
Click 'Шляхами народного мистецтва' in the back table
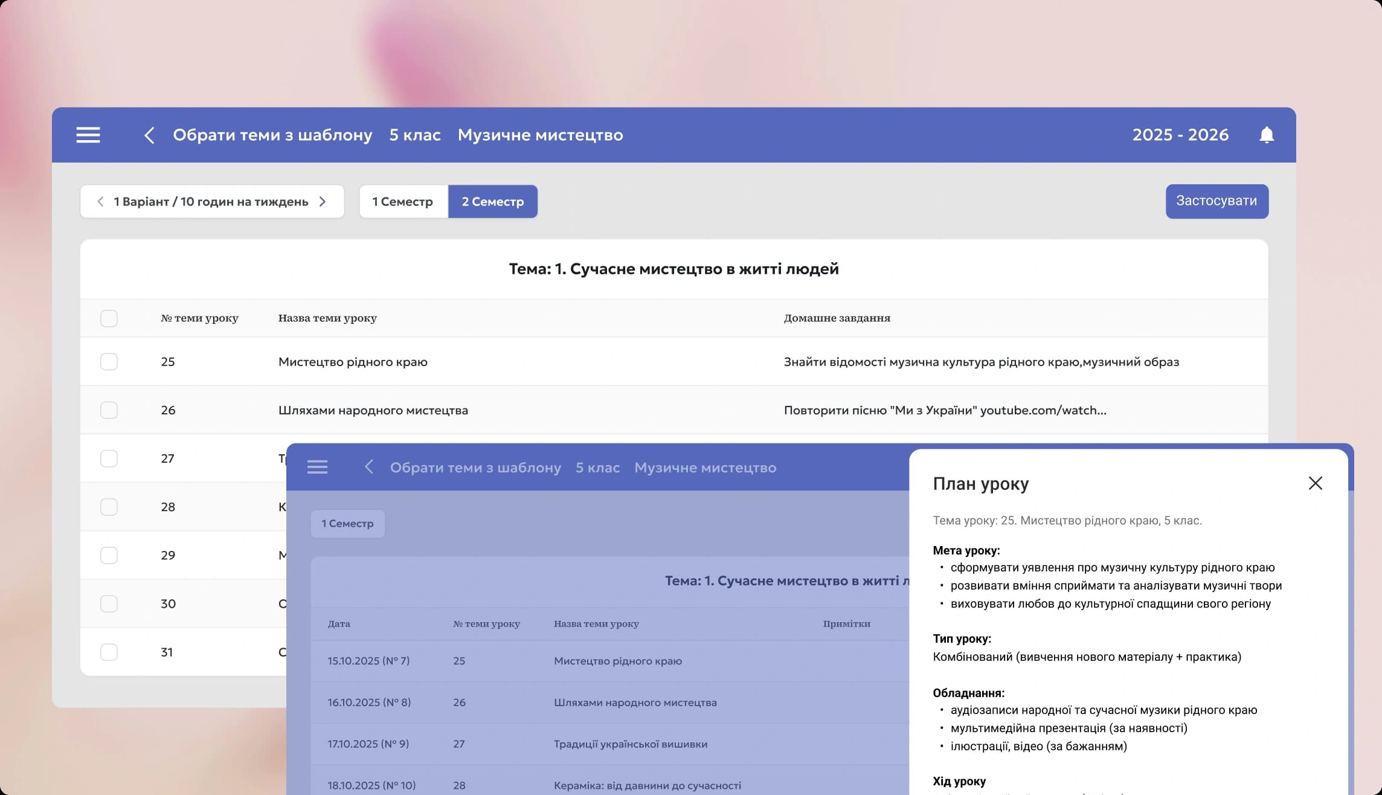[x=373, y=410]
